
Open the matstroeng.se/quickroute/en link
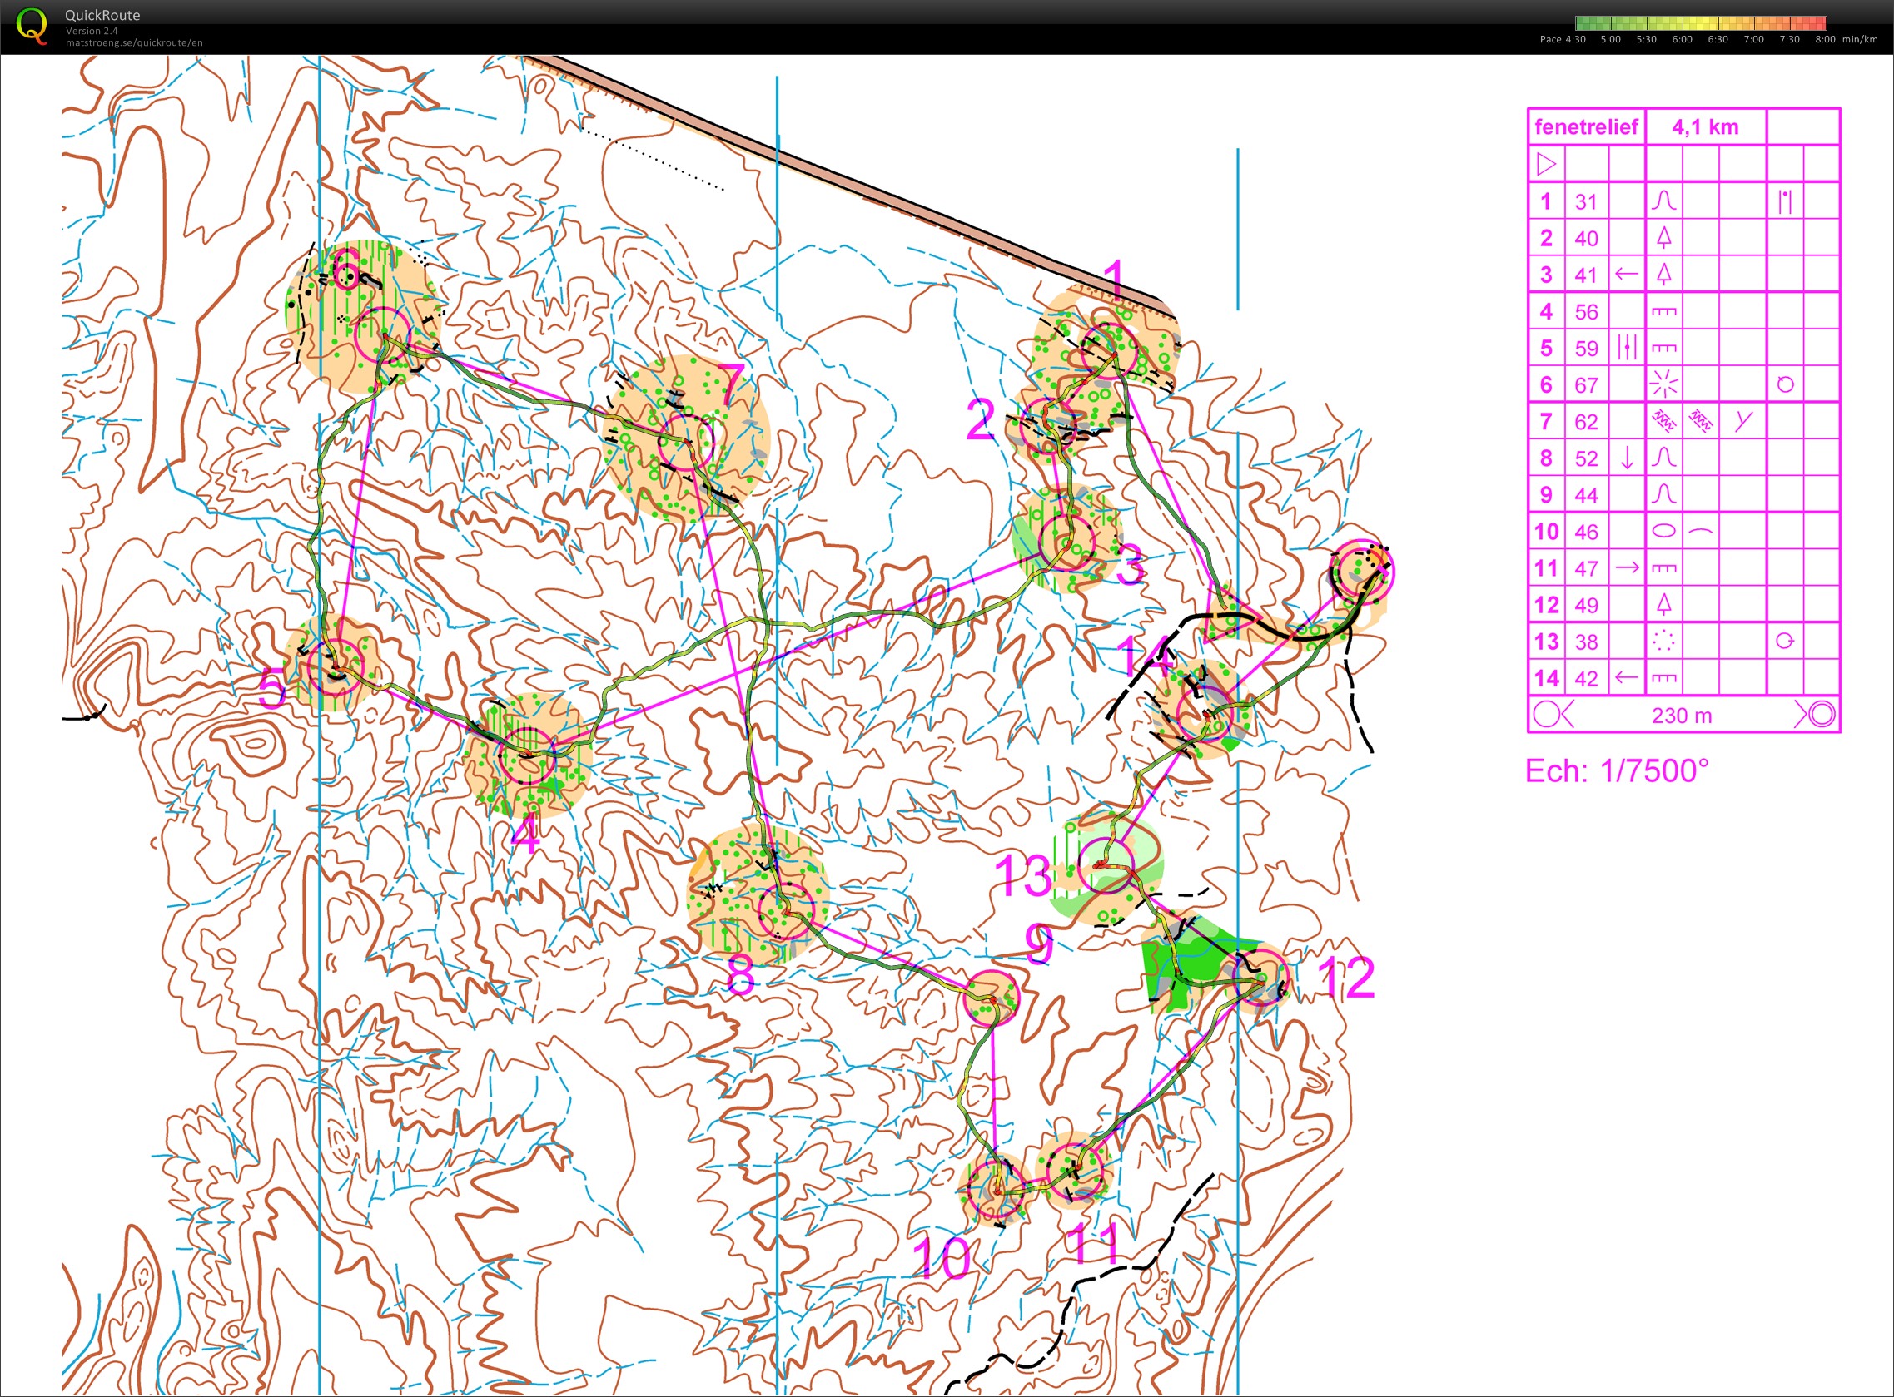134,42
